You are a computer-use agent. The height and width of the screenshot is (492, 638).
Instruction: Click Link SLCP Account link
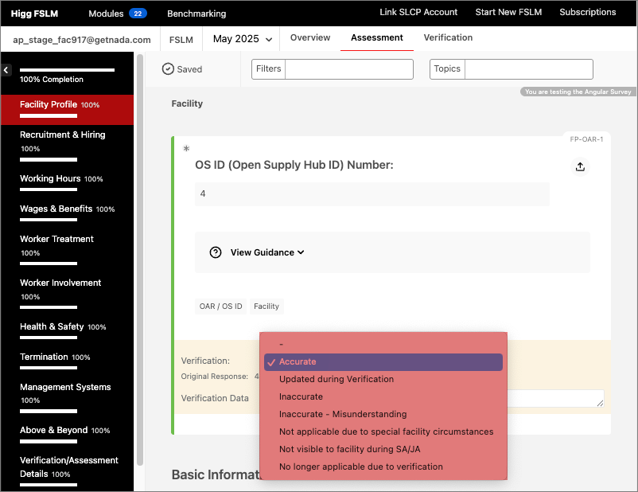click(418, 12)
